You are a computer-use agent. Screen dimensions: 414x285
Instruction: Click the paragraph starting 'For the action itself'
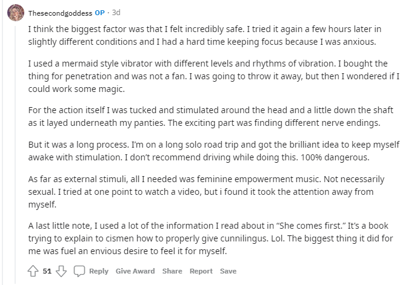tap(211, 116)
